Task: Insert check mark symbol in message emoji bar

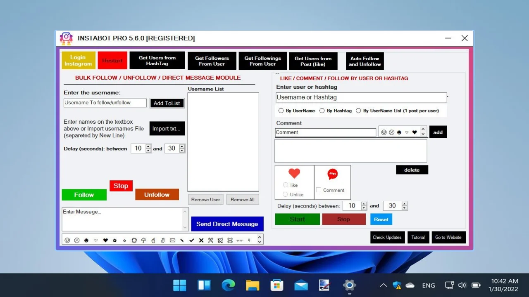Action: [191, 240]
